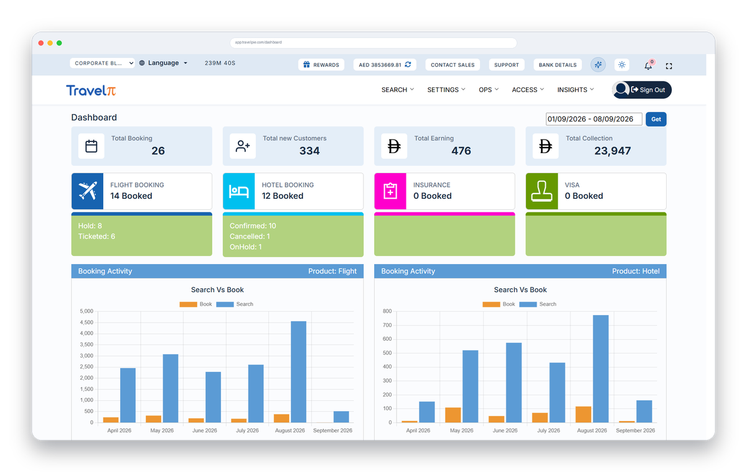Expand the OPS menu
This screenshot has height=472, width=747.
489,90
